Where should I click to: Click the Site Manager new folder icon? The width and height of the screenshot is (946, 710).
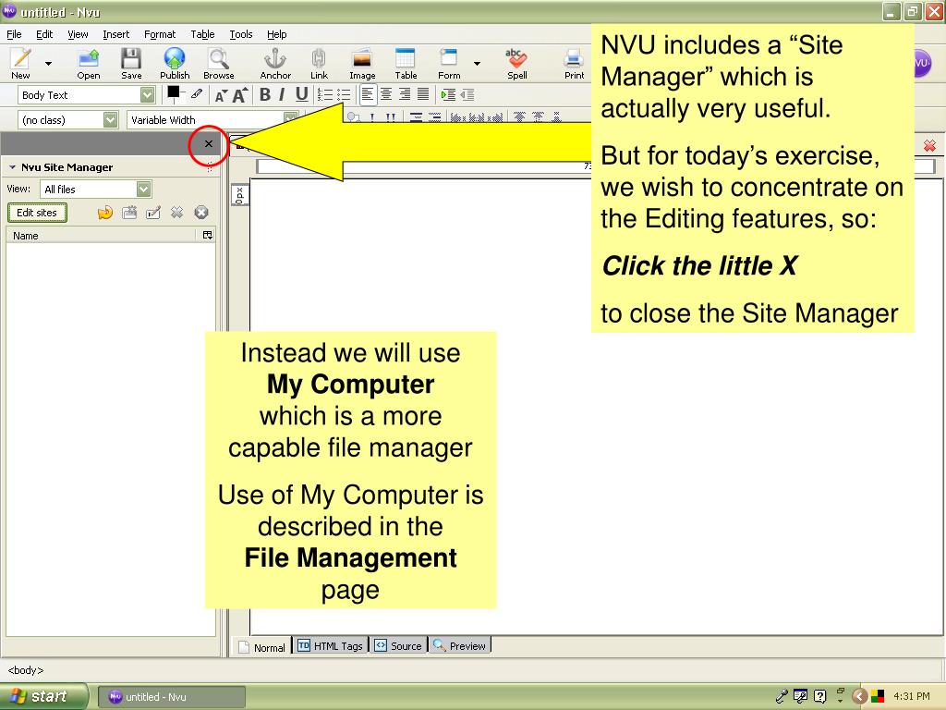129,213
